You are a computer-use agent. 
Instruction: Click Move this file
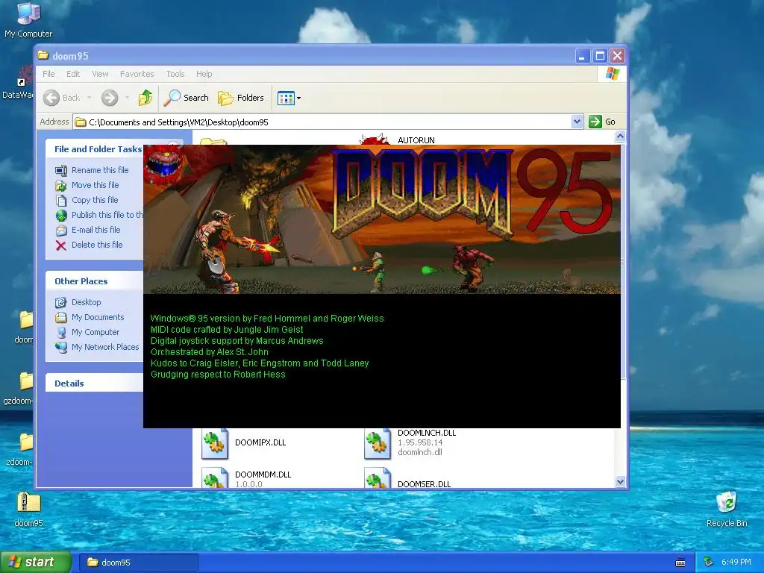[95, 185]
